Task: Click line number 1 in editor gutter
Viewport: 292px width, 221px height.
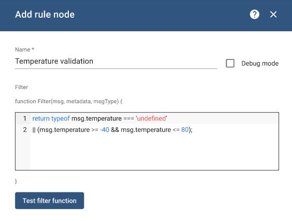Action: click(25, 118)
